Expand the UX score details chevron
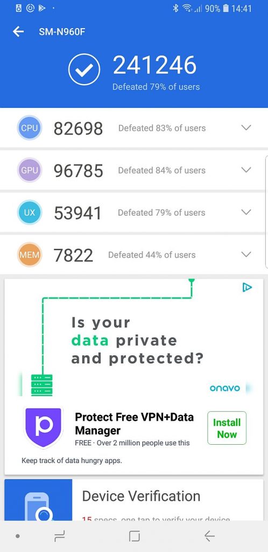Screen dimensions: 268x552 point(246,212)
